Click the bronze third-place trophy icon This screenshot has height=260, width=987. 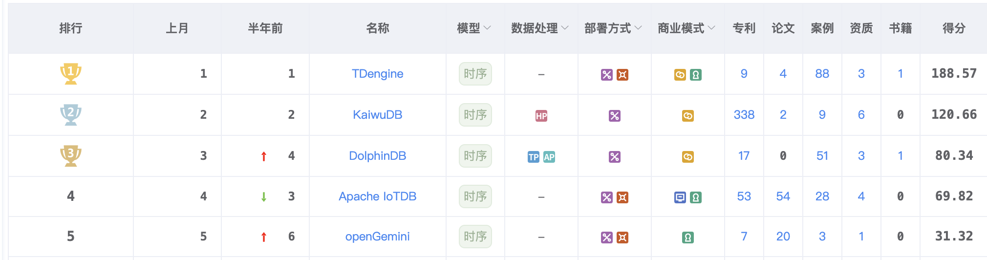(x=71, y=156)
